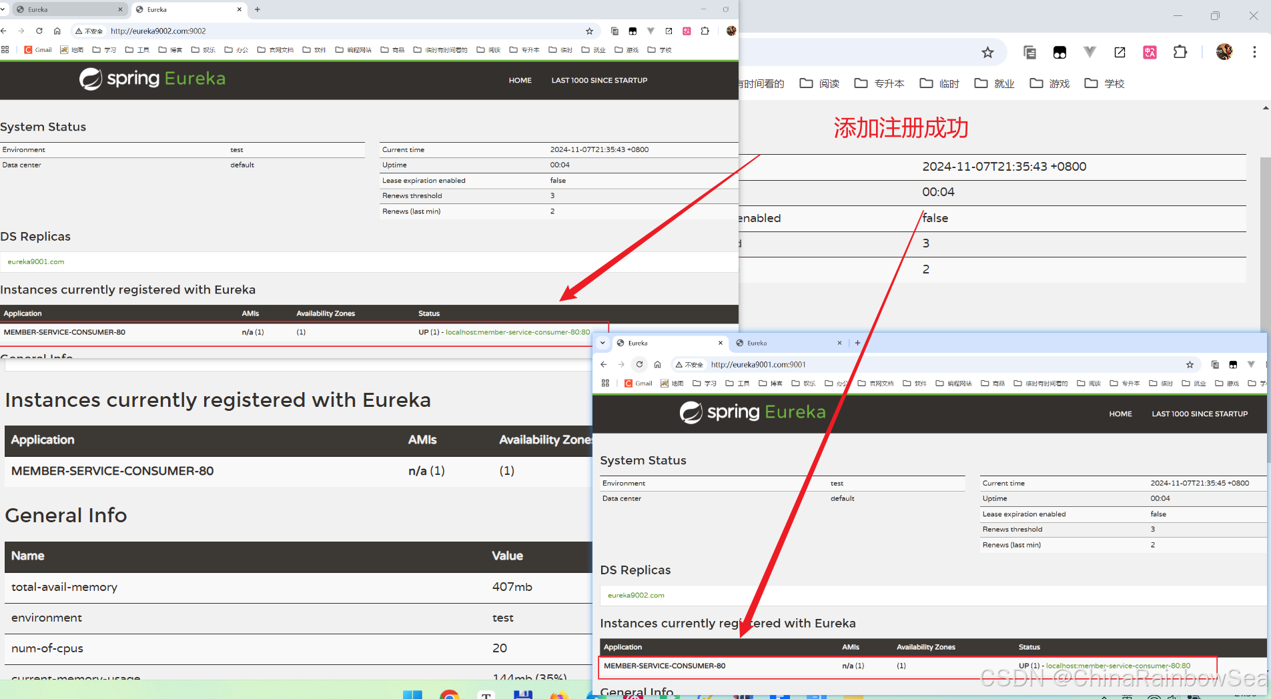This screenshot has height=699, width=1271.
Task: Open the 专升本 bookmark folder in large bookmarks bar
Action: [x=880, y=83]
